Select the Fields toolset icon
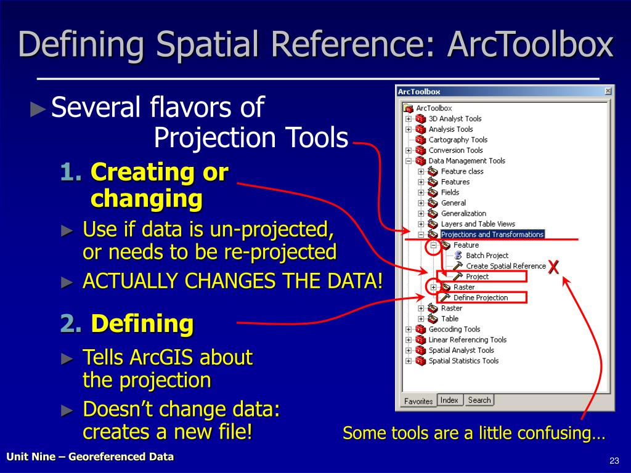This screenshot has width=631, height=473. click(x=433, y=192)
